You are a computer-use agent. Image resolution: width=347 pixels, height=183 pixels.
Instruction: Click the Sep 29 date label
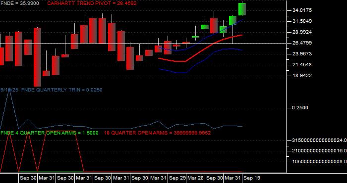tap(177, 178)
